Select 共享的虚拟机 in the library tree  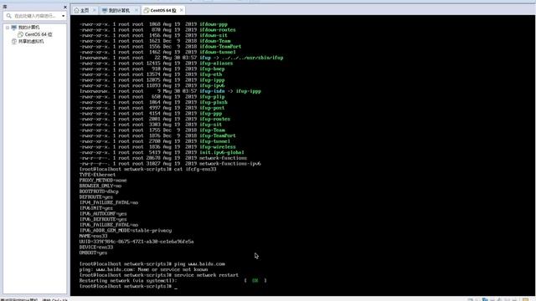point(31,41)
